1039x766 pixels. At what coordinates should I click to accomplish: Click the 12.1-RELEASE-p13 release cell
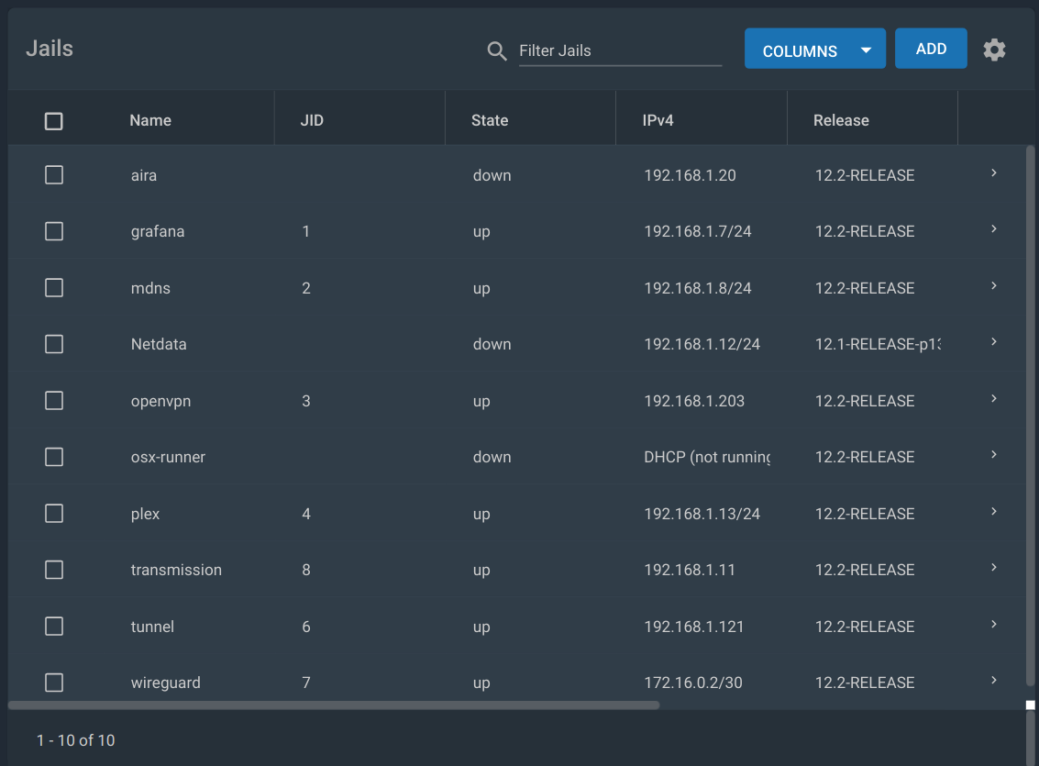point(878,345)
